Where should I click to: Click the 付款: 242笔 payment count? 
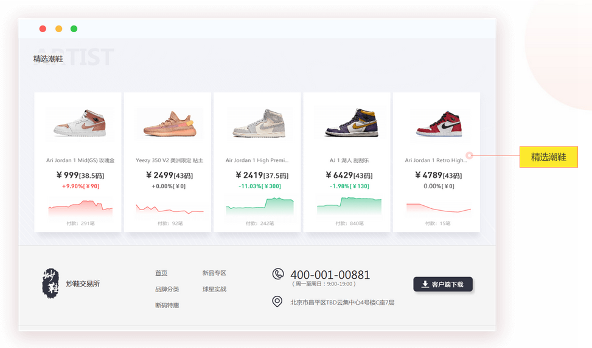tap(260, 223)
